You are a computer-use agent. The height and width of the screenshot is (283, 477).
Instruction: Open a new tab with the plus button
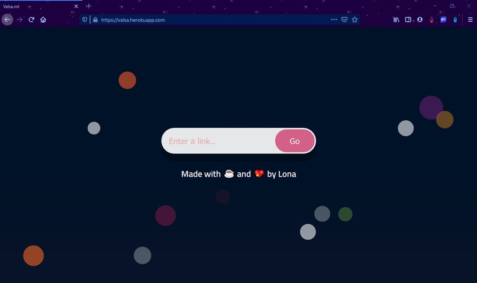tap(89, 6)
